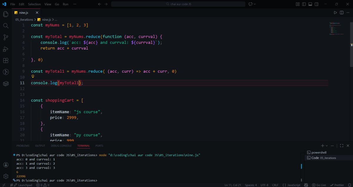Viewport: 353px width, 187px height.
Task: Click the UTF-8 encoding indicator
Action: click(x=264, y=185)
